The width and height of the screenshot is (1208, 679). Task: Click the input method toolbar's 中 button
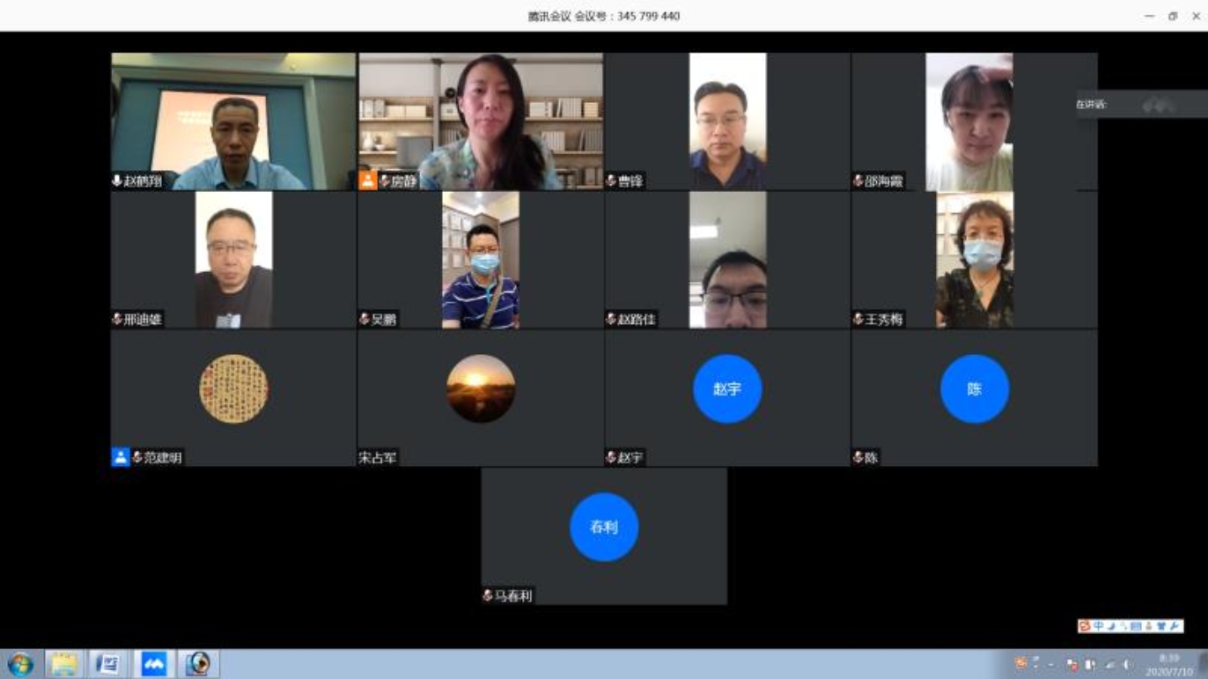pos(1098,626)
